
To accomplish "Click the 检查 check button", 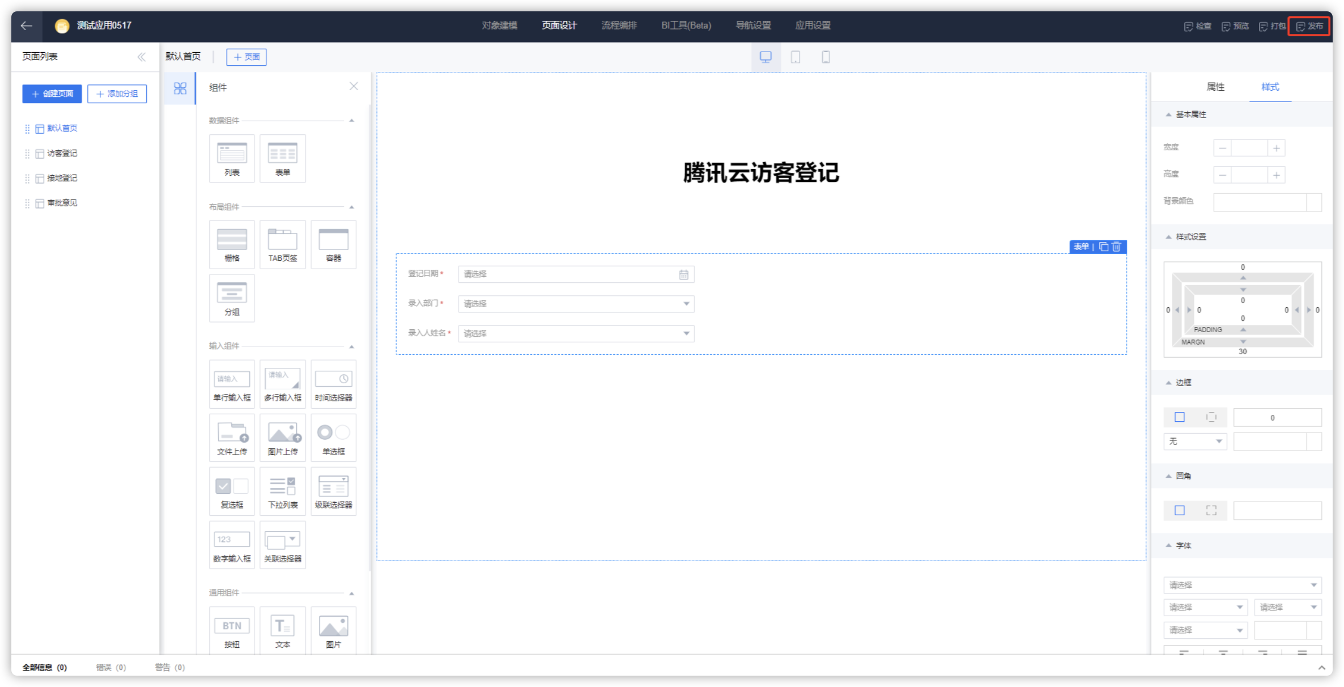I will (1198, 26).
